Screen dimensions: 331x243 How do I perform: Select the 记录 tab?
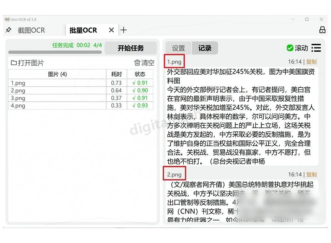(x=205, y=48)
